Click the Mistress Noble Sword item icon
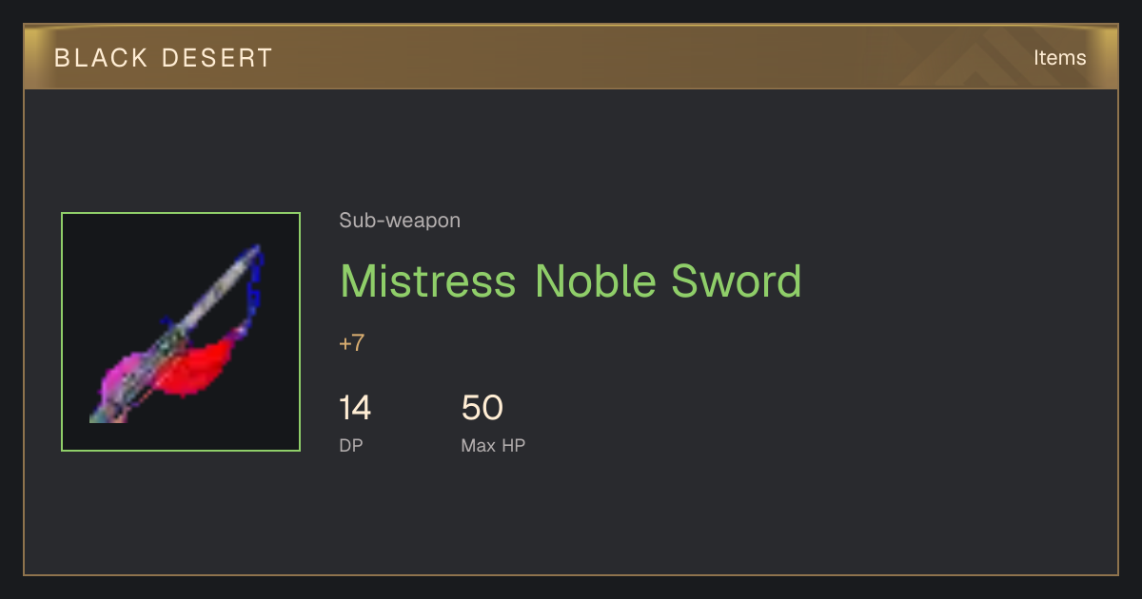The height and width of the screenshot is (599, 1142). coord(181,332)
